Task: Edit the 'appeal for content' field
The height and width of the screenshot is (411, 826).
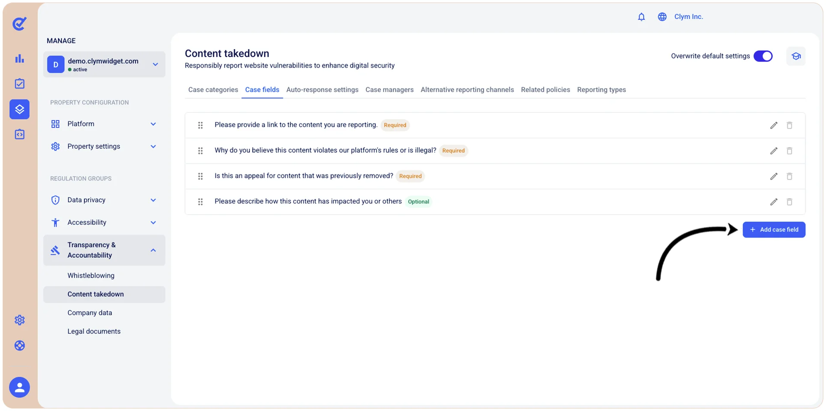Action: click(773, 176)
